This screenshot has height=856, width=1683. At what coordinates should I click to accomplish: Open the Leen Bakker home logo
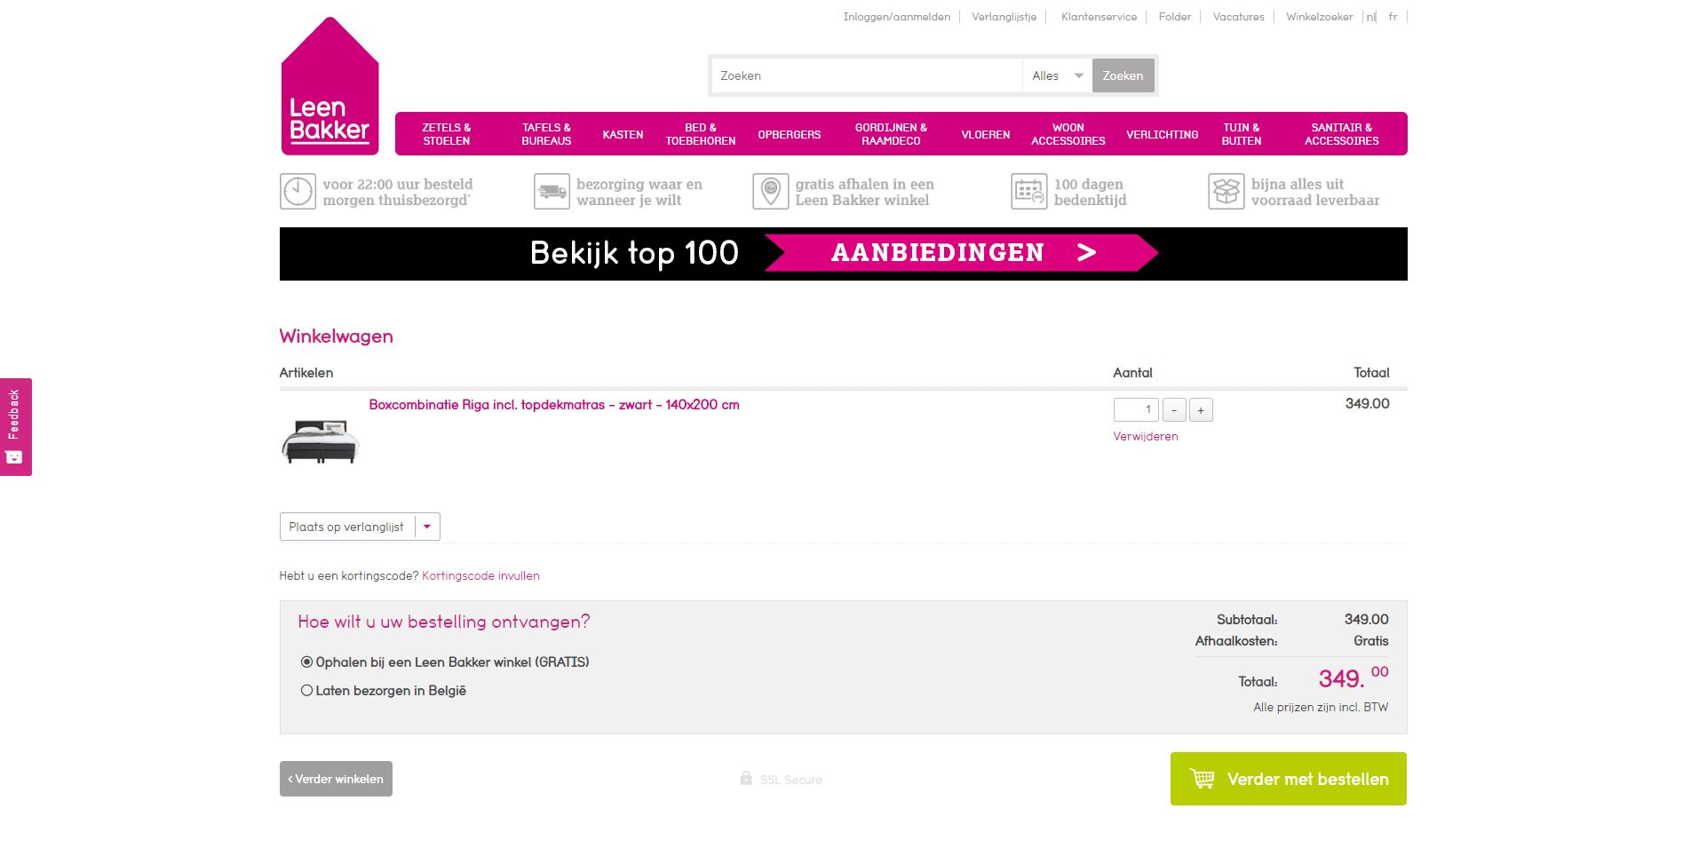click(329, 86)
